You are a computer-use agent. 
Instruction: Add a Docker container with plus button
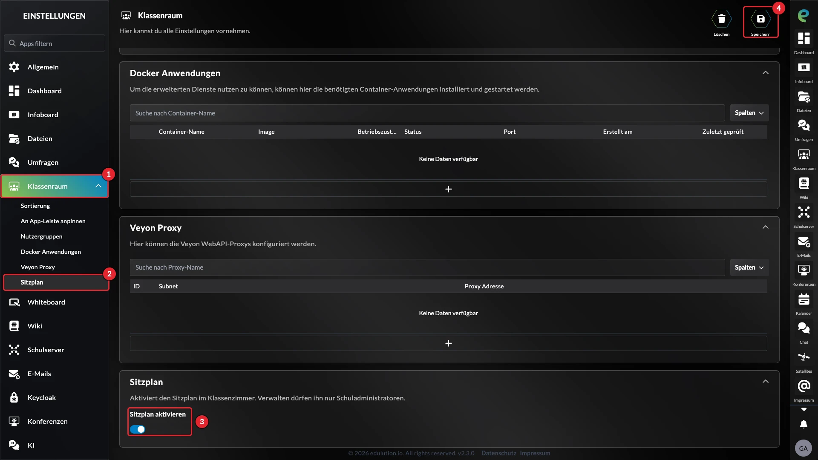448,189
